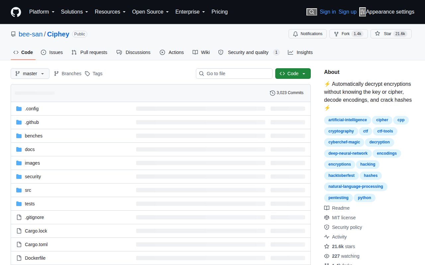Switch to the Security and quality tab
This screenshot has width=425, height=265.
[x=249, y=52]
